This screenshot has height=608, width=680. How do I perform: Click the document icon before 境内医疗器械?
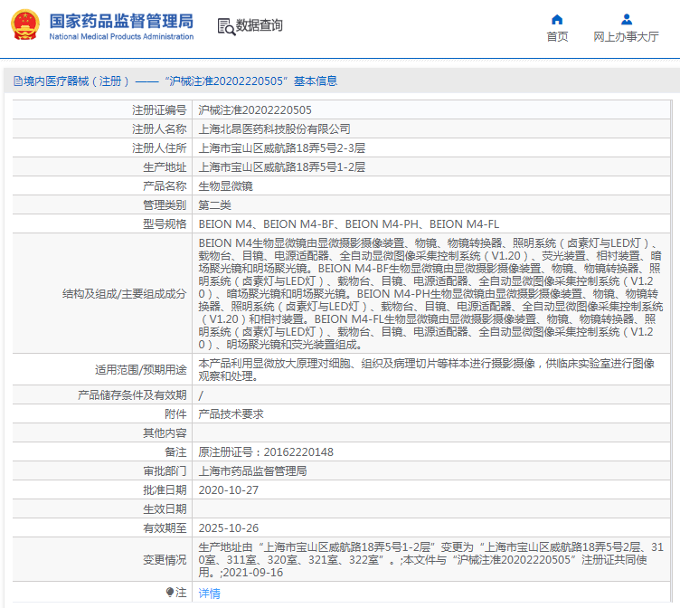17,81
